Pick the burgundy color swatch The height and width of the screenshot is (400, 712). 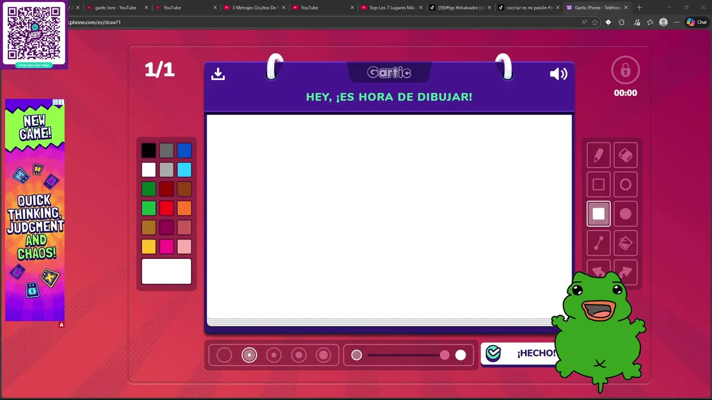pos(166,227)
